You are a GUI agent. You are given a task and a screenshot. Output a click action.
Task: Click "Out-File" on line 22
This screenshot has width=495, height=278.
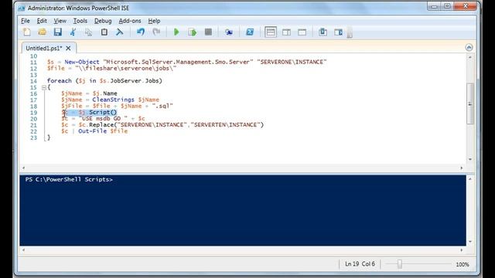point(93,131)
